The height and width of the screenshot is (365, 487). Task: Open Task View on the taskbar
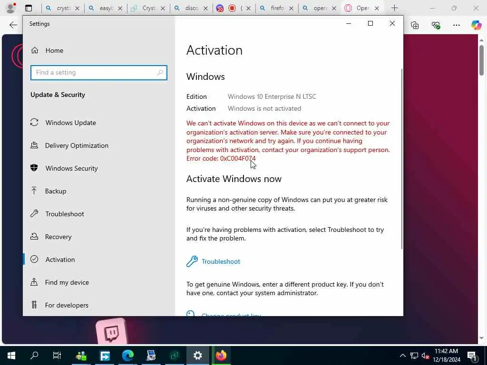(x=57, y=355)
